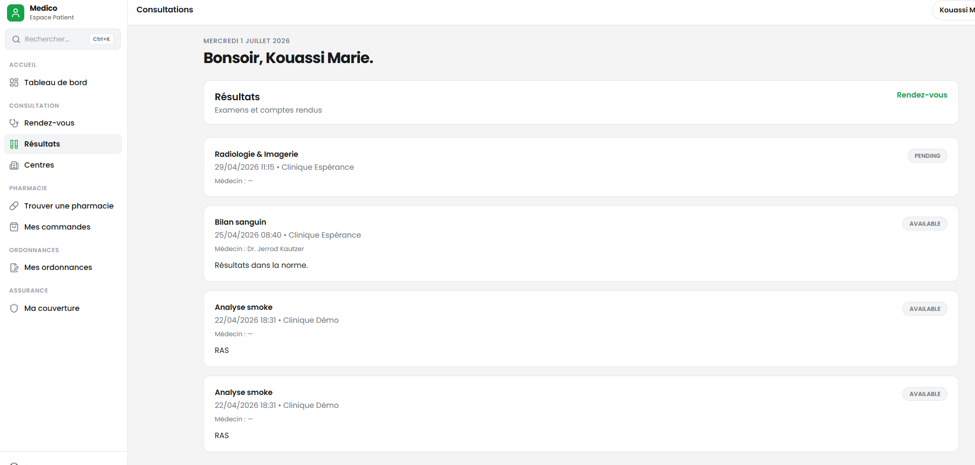Click the Ma couverture shield icon
The height and width of the screenshot is (465, 975).
click(x=14, y=308)
